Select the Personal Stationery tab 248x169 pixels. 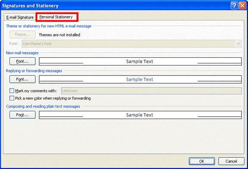pos(57,17)
